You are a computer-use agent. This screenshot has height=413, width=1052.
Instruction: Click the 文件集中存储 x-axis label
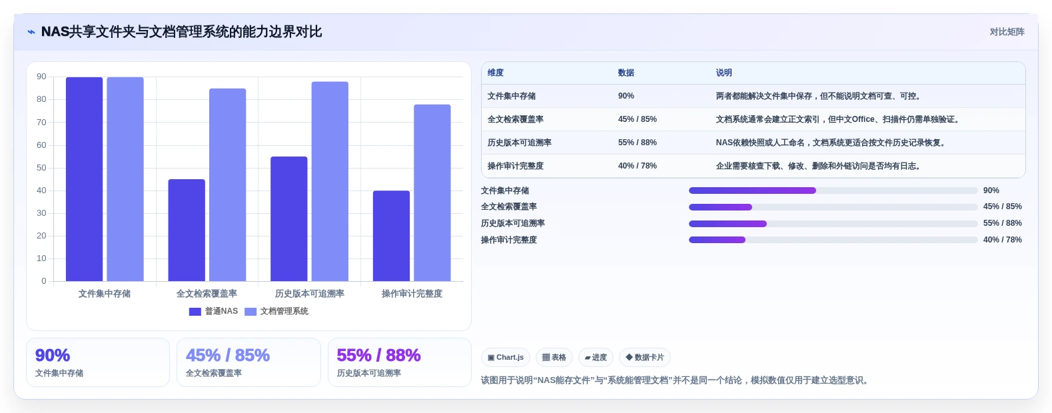(x=105, y=294)
